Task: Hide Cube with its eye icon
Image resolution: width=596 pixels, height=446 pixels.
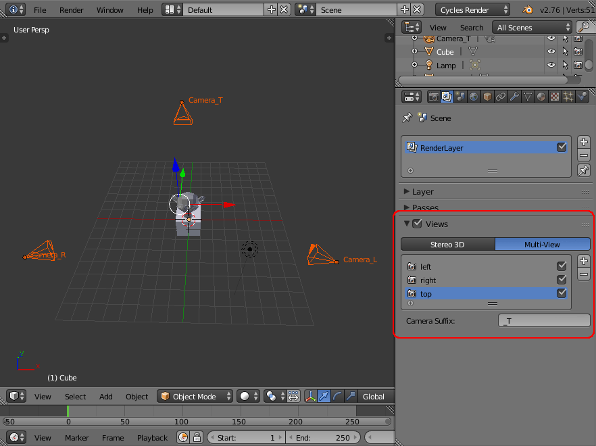Action: [551, 51]
